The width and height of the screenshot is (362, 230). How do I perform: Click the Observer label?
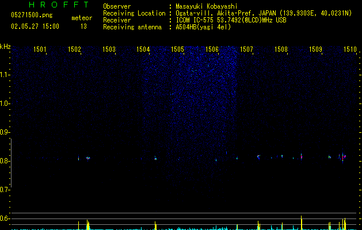pyautogui.click(x=117, y=6)
